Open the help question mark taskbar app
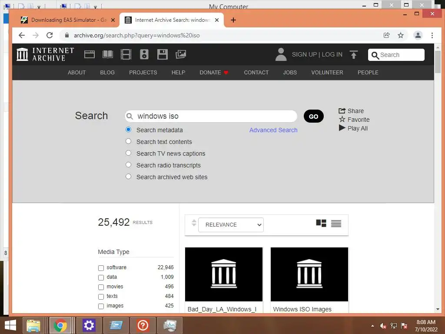 point(143,325)
